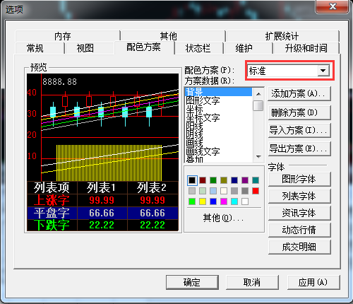Open the 成交明细 font settings
The image size is (353, 304).
pos(299,247)
